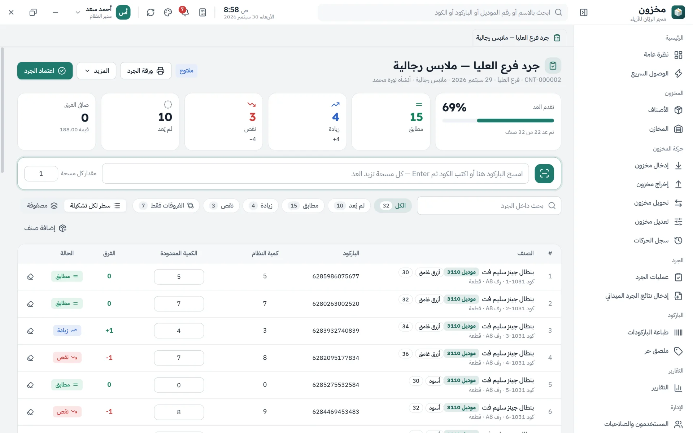
Task: Select the جرد فرع العليا document tab
Action: click(x=519, y=38)
